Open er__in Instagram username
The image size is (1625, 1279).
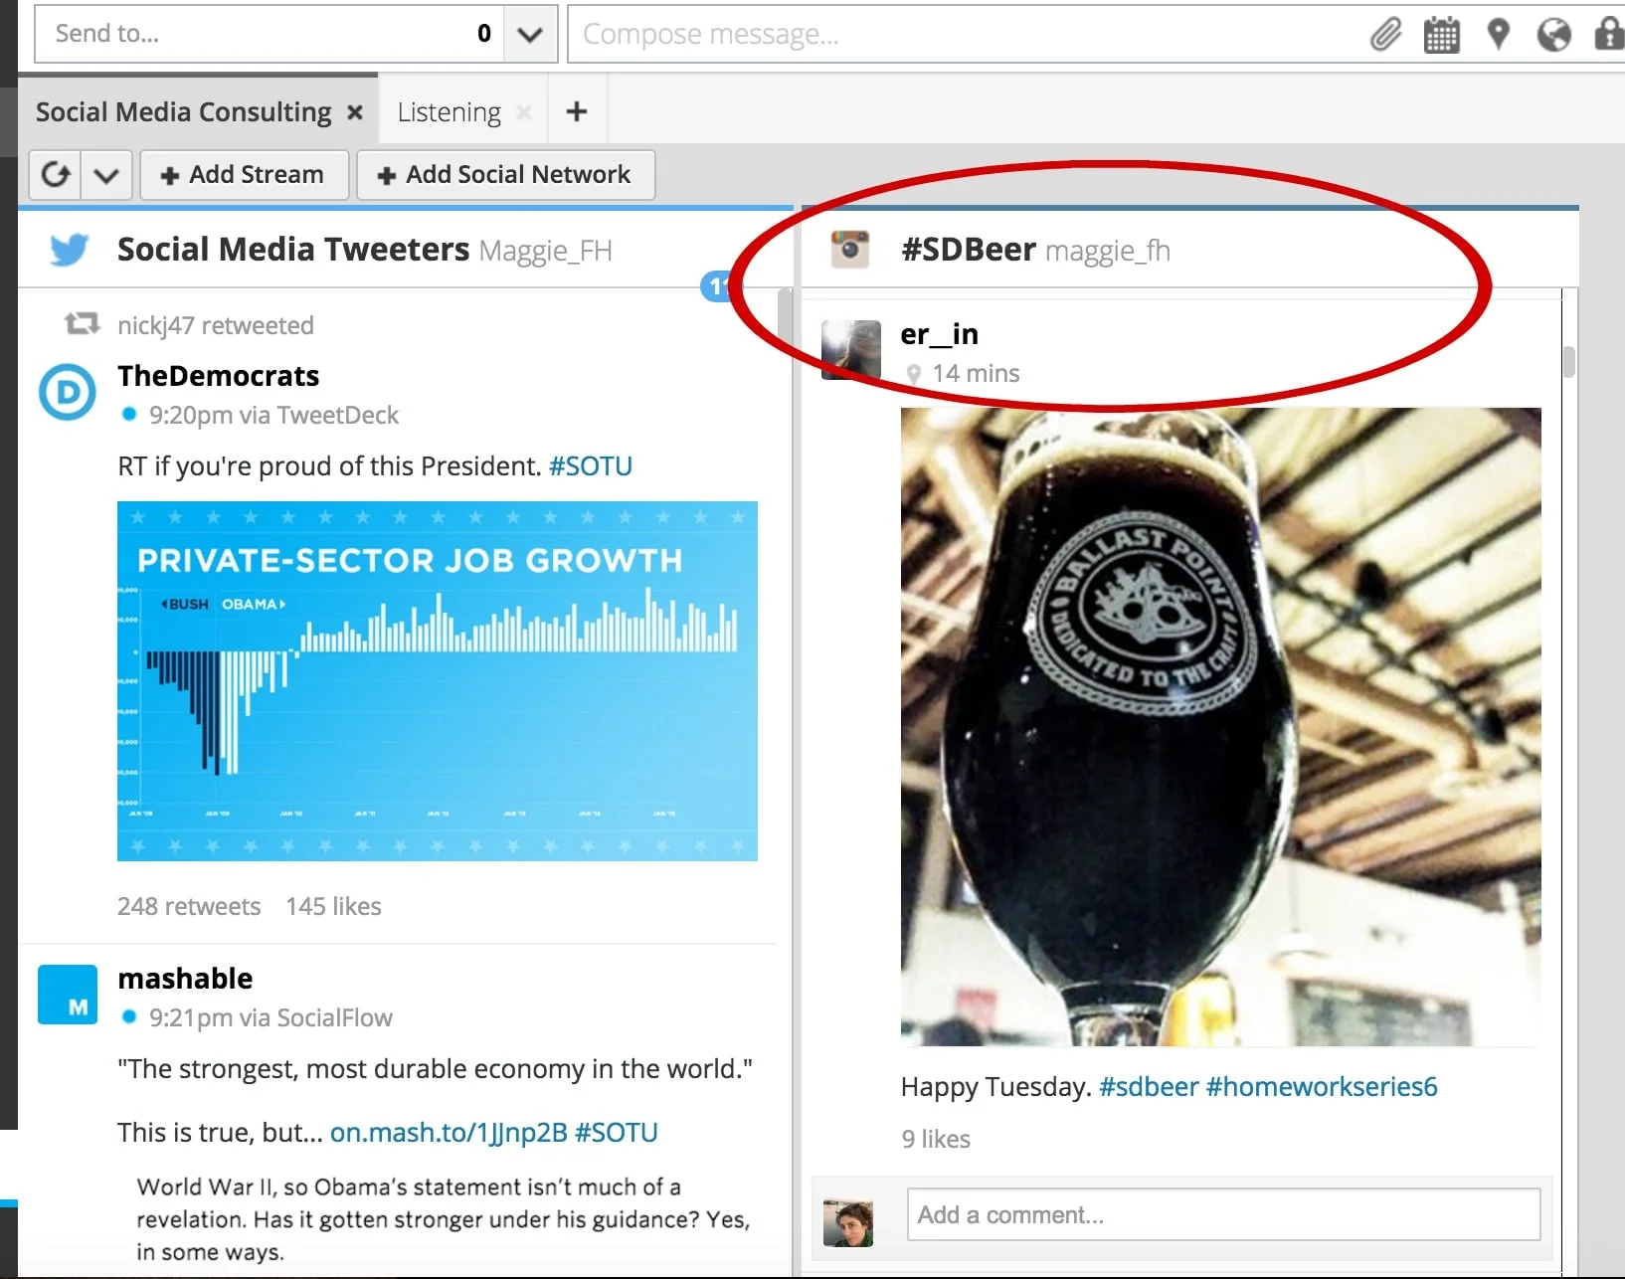pos(940,334)
